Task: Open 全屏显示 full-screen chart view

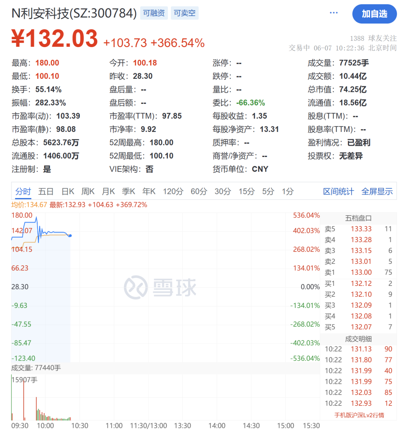Action: pos(377,191)
